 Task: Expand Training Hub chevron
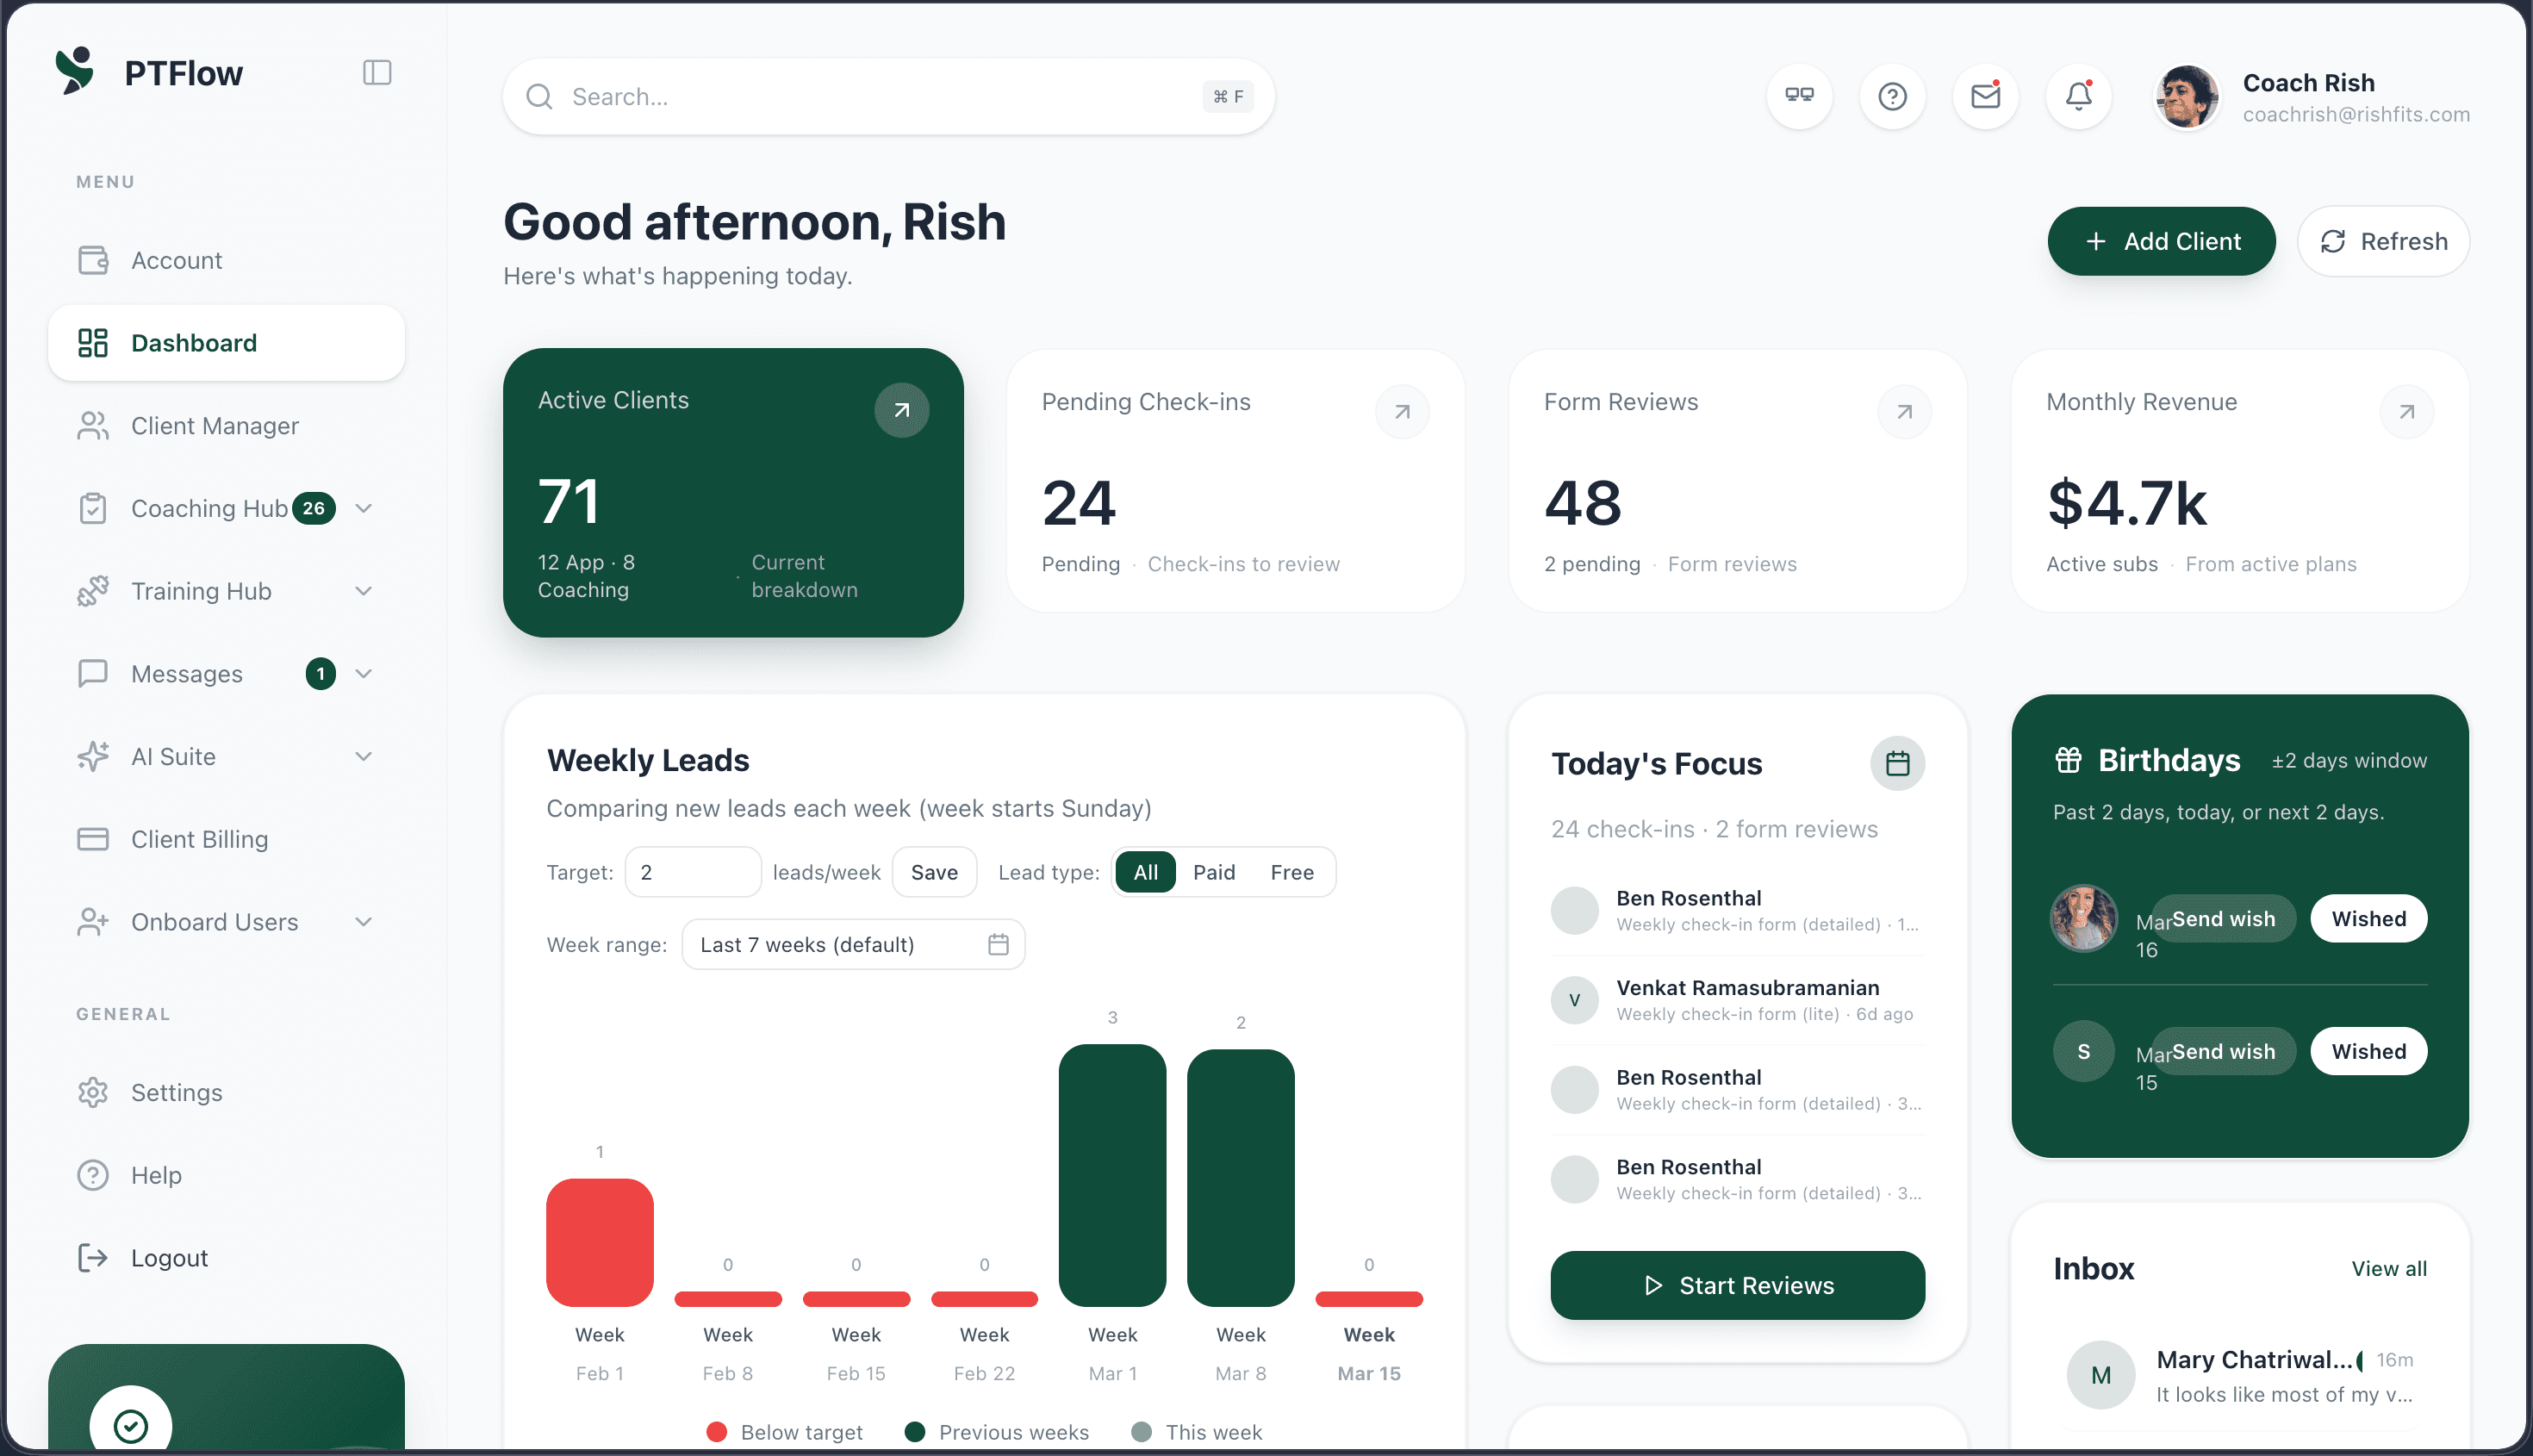click(364, 592)
